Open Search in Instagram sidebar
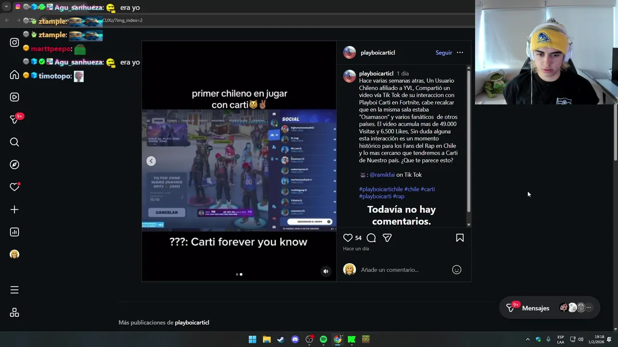This screenshot has width=618, height=347. point(14,142)
